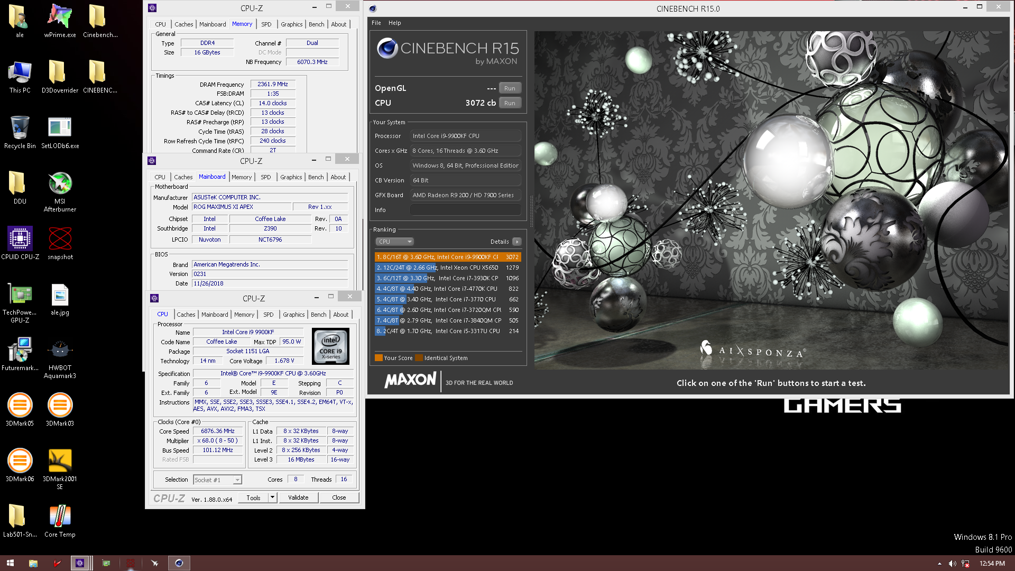Click the CPU-Z taskbar icon
Viewport: 1015px width, 571px height.
(80, 563)
